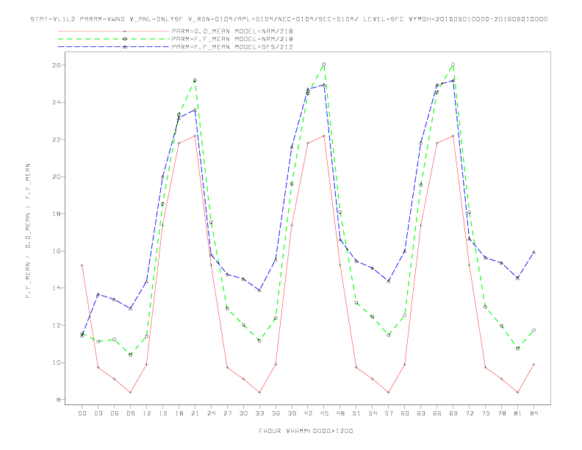The height and width of the screenshot is (450, 582).
Task: Click green NAM circle marker at hour 84
Action: pyautogui.click(x=533, y=330)
